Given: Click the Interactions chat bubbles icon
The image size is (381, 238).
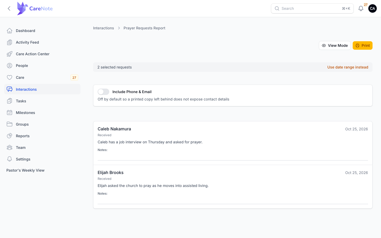Looking at the screenshot, I should pyautogui.click(x=10, y=89).
